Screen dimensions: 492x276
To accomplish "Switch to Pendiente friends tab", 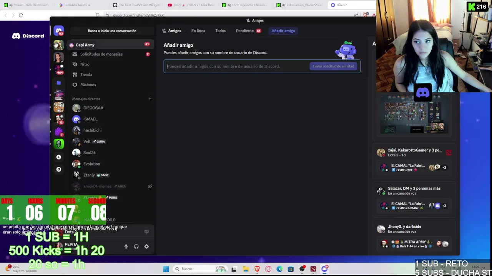I will pyautogui.click(x=248, y=31).
